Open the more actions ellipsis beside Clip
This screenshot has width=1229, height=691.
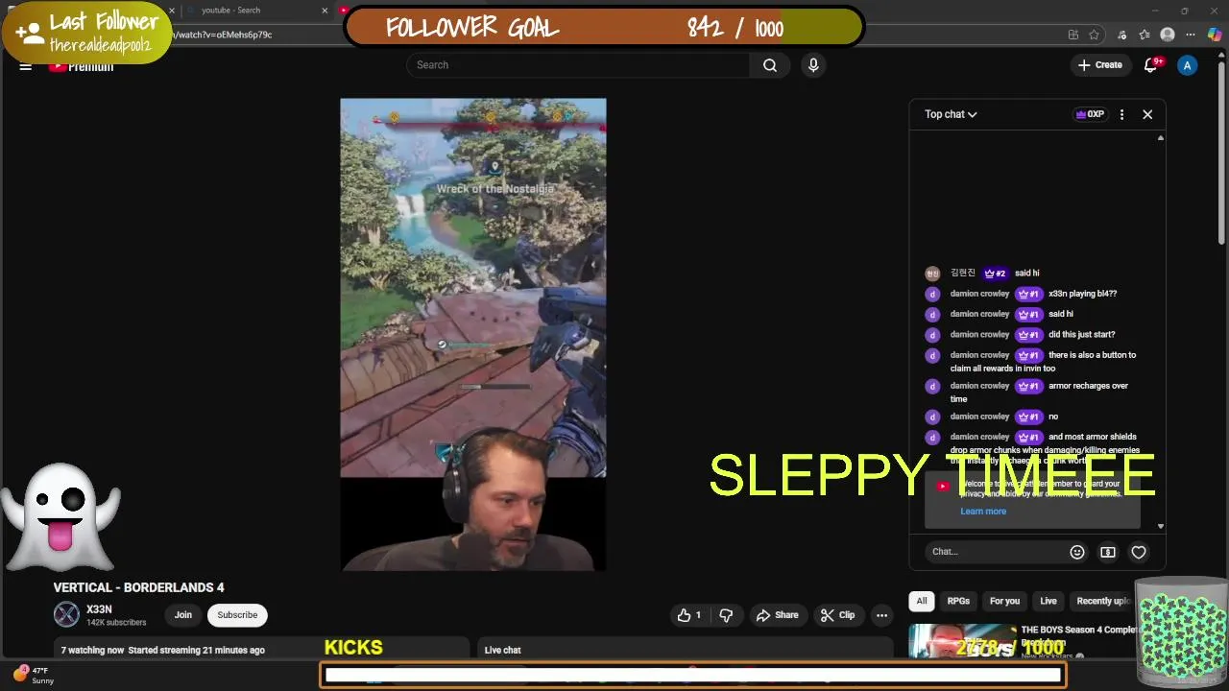881,615
